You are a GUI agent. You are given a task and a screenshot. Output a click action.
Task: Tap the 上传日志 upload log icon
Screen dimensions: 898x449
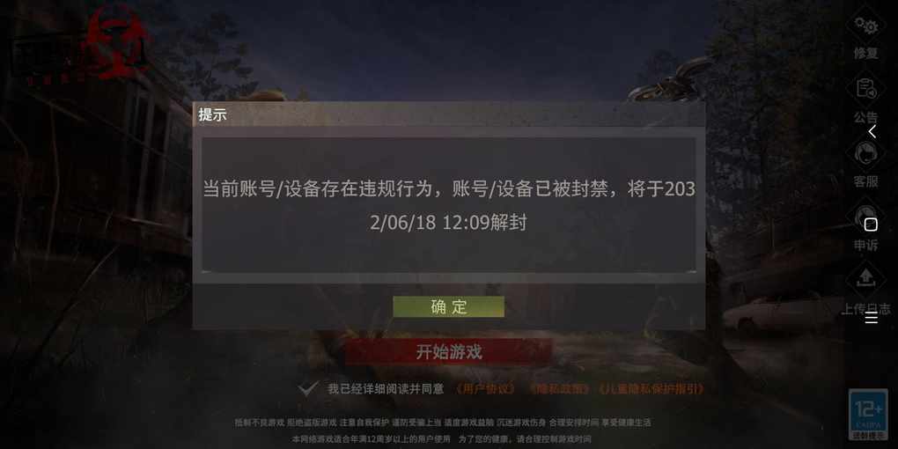click(x=865, y=291)
